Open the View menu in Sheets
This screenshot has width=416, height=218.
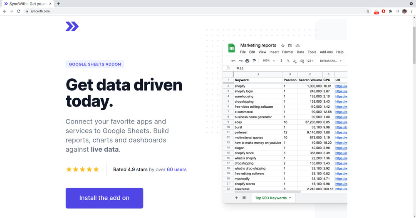tap(262, 52)
